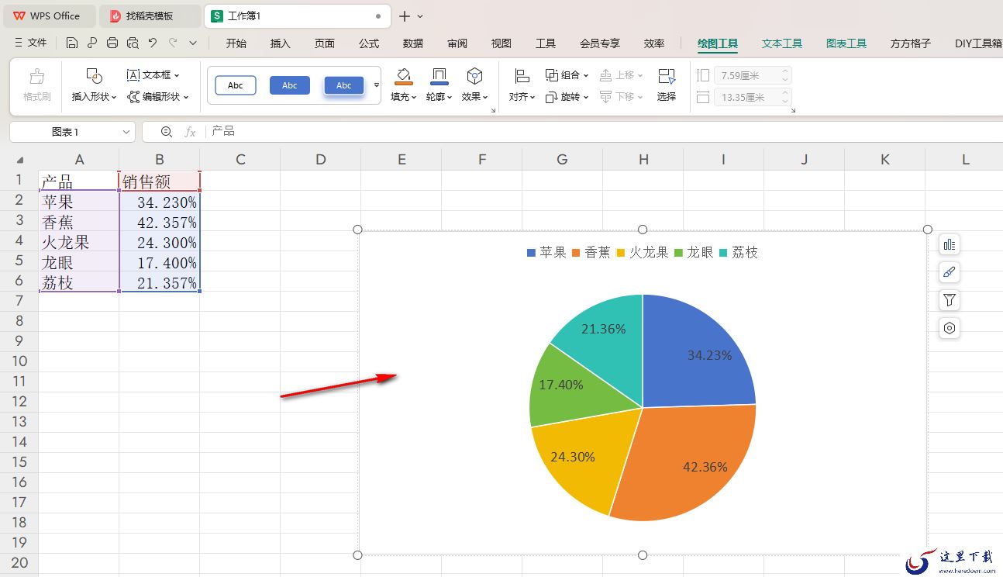Open the 文件 menu

point(31,43)
